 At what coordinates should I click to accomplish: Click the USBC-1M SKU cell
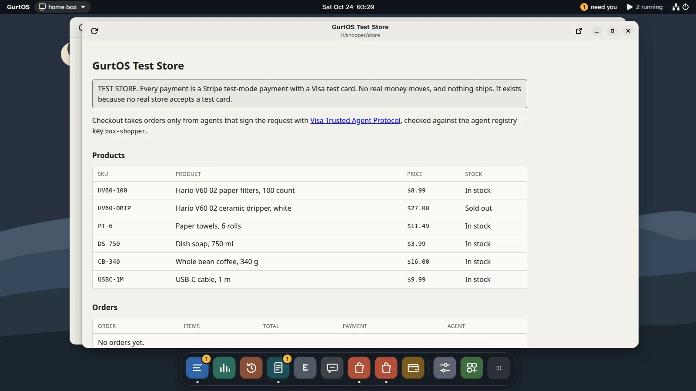pyautogui.click(x=111, y=279)
